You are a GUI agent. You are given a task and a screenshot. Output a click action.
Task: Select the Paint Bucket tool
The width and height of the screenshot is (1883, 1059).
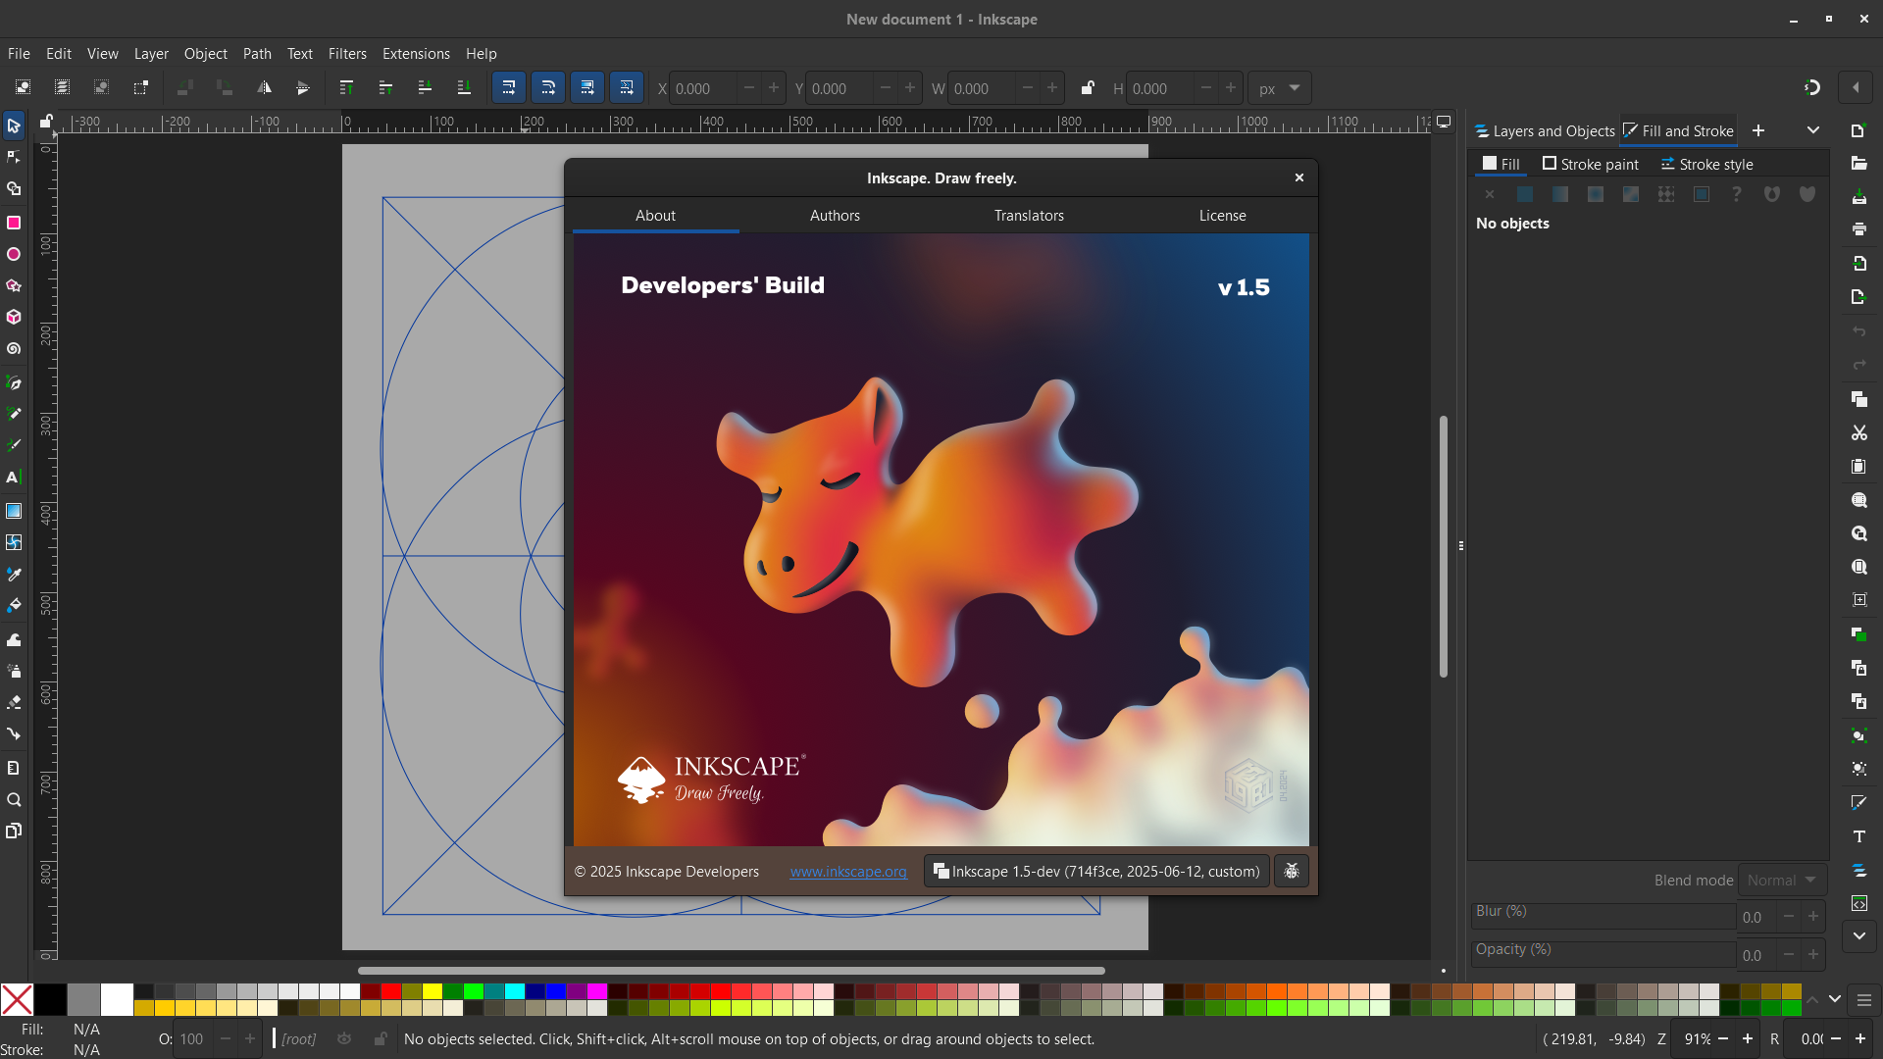[x=14, y=606]
